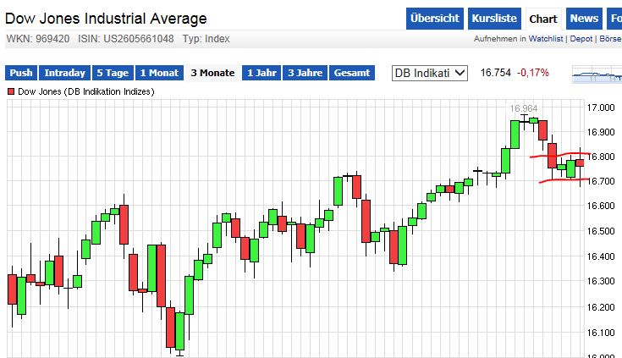The image size is (622, 358).
Task: Click the mini chart thumbnail preview
Action: coord(596,75)
